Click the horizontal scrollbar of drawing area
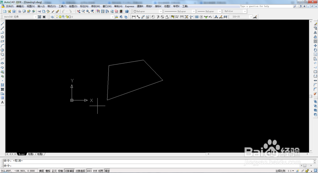Screen dimensions: 318x173 258,154
